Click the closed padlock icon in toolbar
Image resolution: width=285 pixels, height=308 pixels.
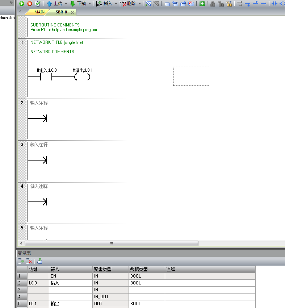[x=213, y=4]
